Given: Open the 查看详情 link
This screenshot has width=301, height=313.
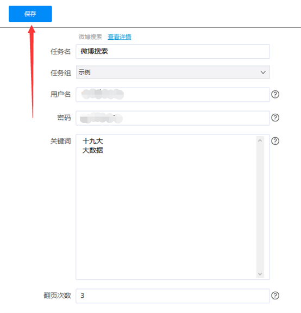Looking at the screenshot, I should pyautogui.click(x=120, y=36).
